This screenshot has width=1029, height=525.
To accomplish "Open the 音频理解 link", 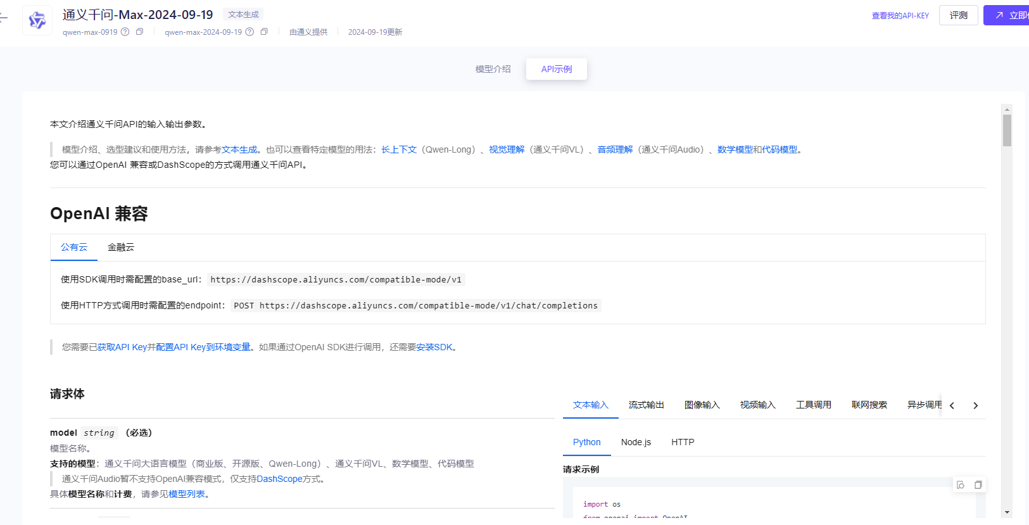I will point(615,150).
